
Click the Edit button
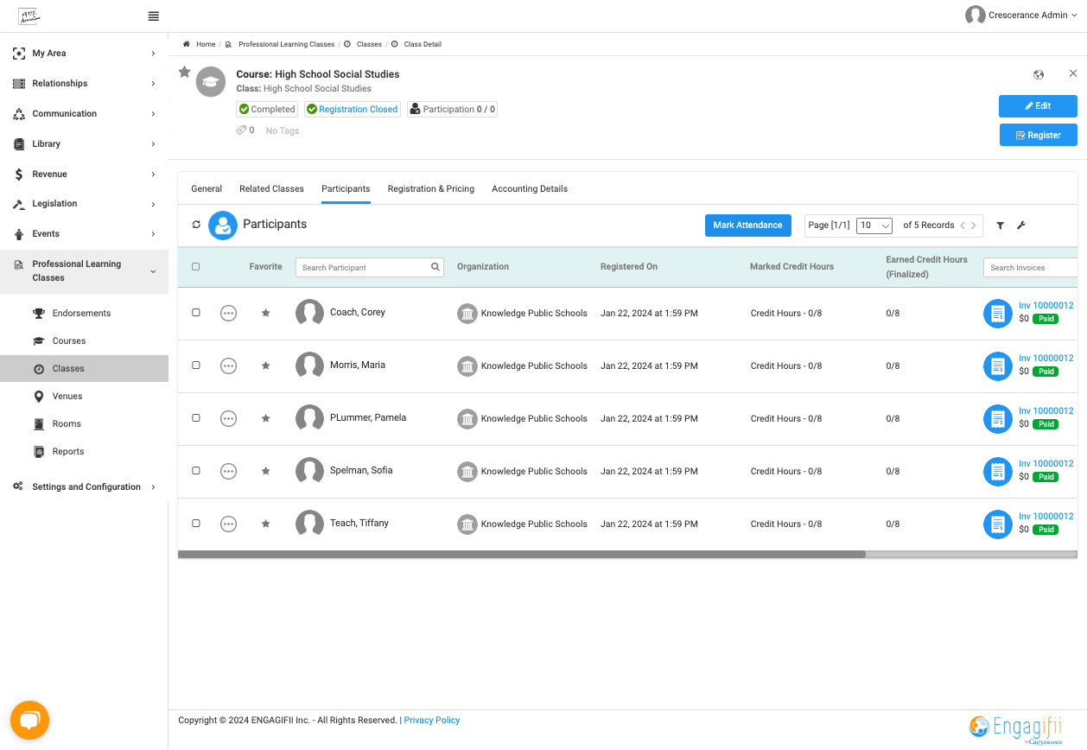(x=1038, y=106)
